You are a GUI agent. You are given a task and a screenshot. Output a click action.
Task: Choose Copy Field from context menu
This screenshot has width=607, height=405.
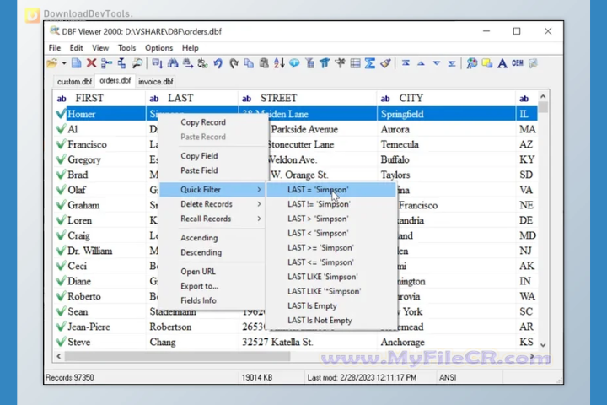click(199, 156)
